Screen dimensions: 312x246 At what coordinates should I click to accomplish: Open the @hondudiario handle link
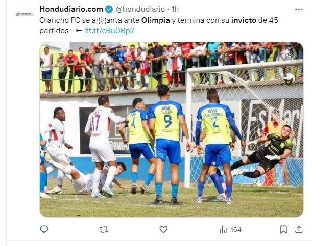tap(140, 9)
